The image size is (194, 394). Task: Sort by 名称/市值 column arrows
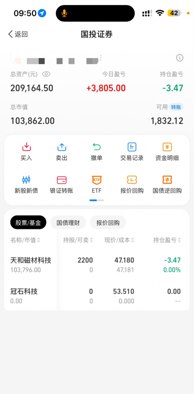(x=39, y=240)
